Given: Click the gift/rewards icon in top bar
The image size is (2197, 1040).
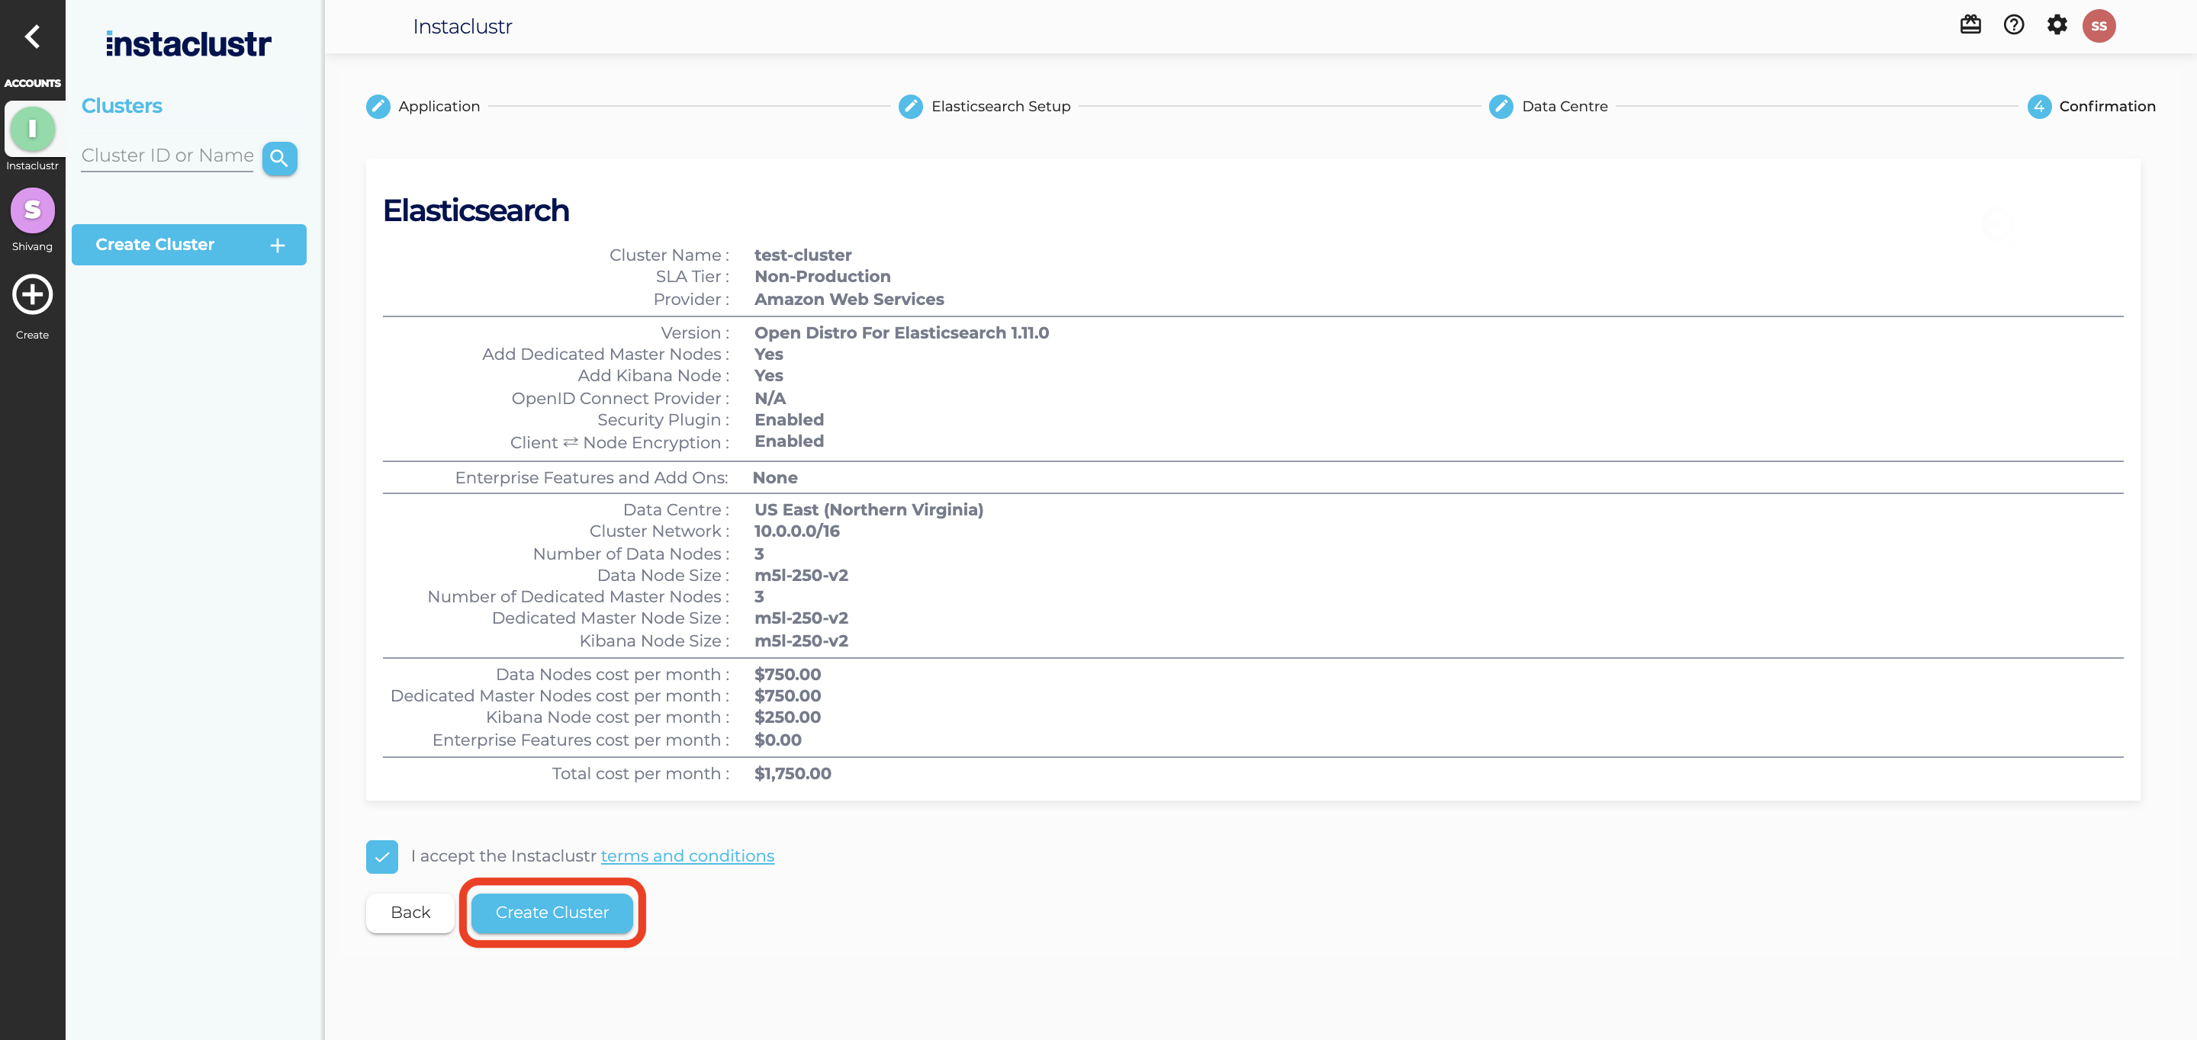Looking at the screenshot, I should pos(1971,25).
